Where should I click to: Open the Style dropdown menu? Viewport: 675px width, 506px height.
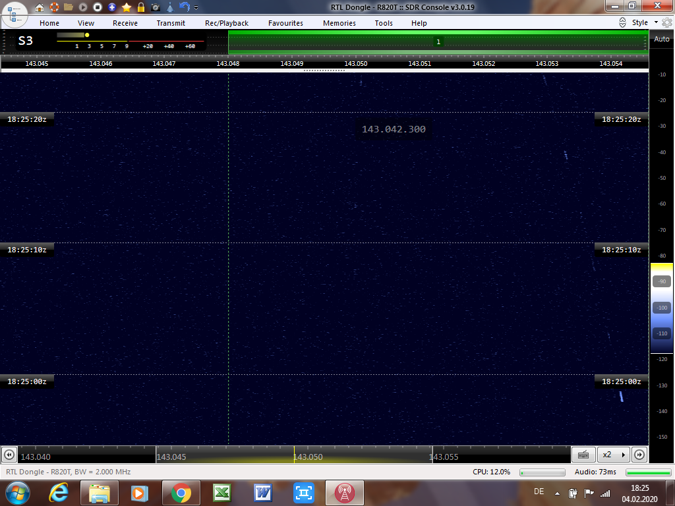tap(645, 23)
